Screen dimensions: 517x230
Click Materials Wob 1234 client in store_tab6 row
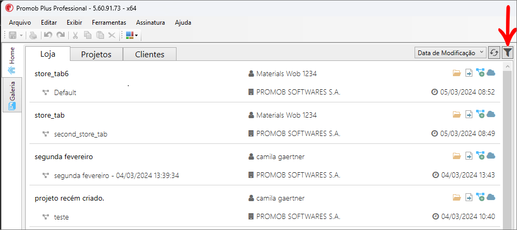(286, 74)
